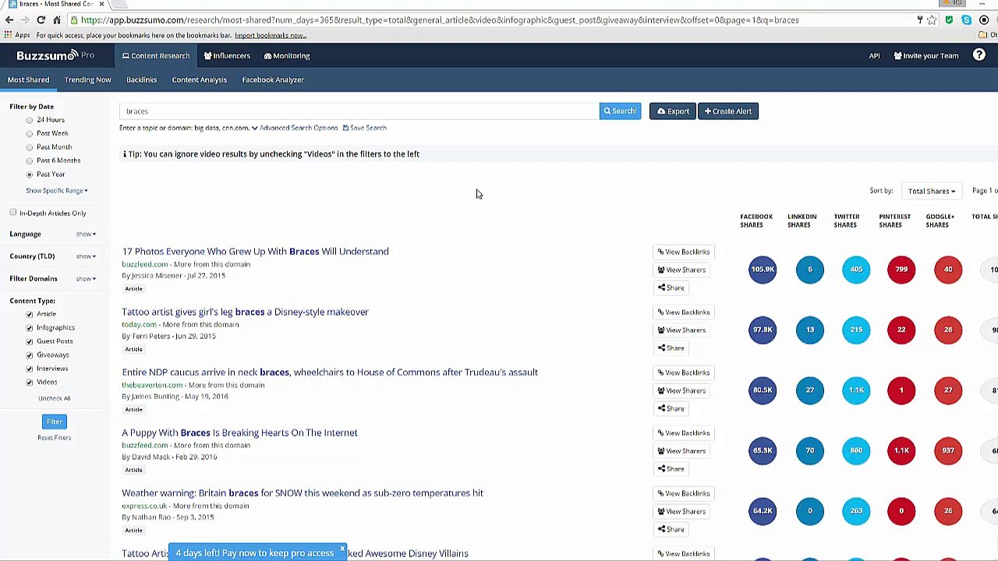The image size is (998, 561).
Task: Uncheck the Infographics content type
Action: pyautogui.click(x=30, y=328)
